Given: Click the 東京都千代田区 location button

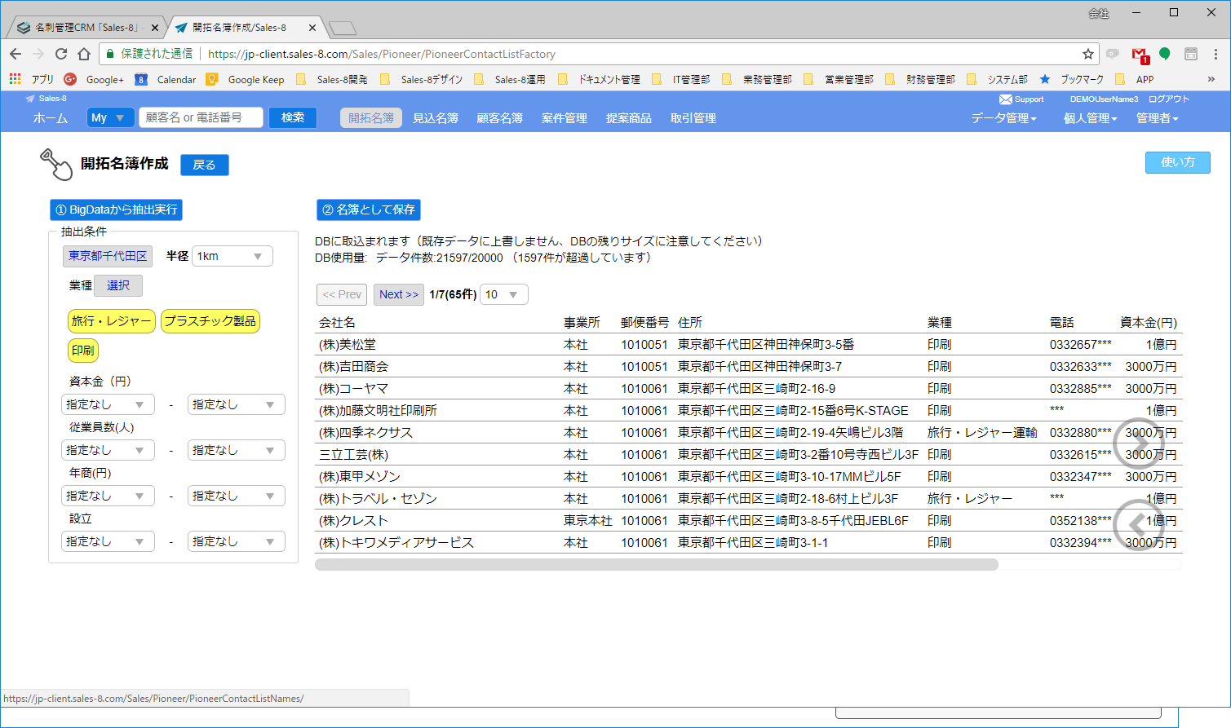Looking at the screenshot, I should coord(108,256).
